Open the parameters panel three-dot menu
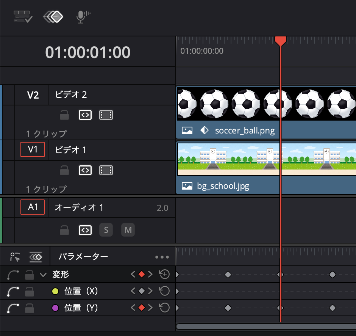356x336 pixels. (x=162, y=257)
